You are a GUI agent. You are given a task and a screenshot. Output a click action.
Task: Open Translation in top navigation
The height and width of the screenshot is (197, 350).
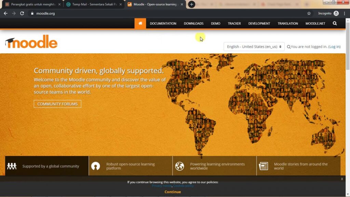288,24
